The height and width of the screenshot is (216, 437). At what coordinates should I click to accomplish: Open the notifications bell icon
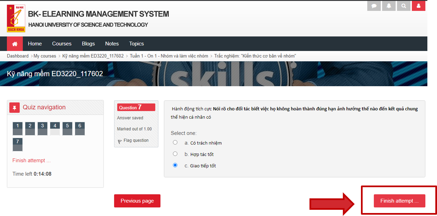click(x=389, y=6)
